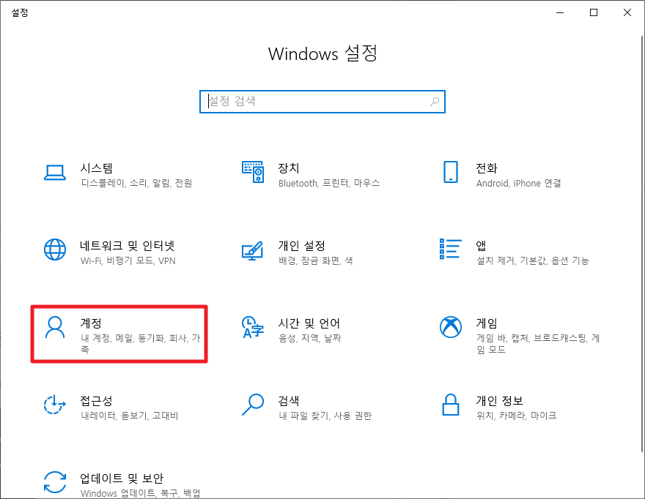The height and width of the screenshot is (499, 645).
Task: Click the 네트워크 및 인터넷 heading
Action: (x=128, y=246)
